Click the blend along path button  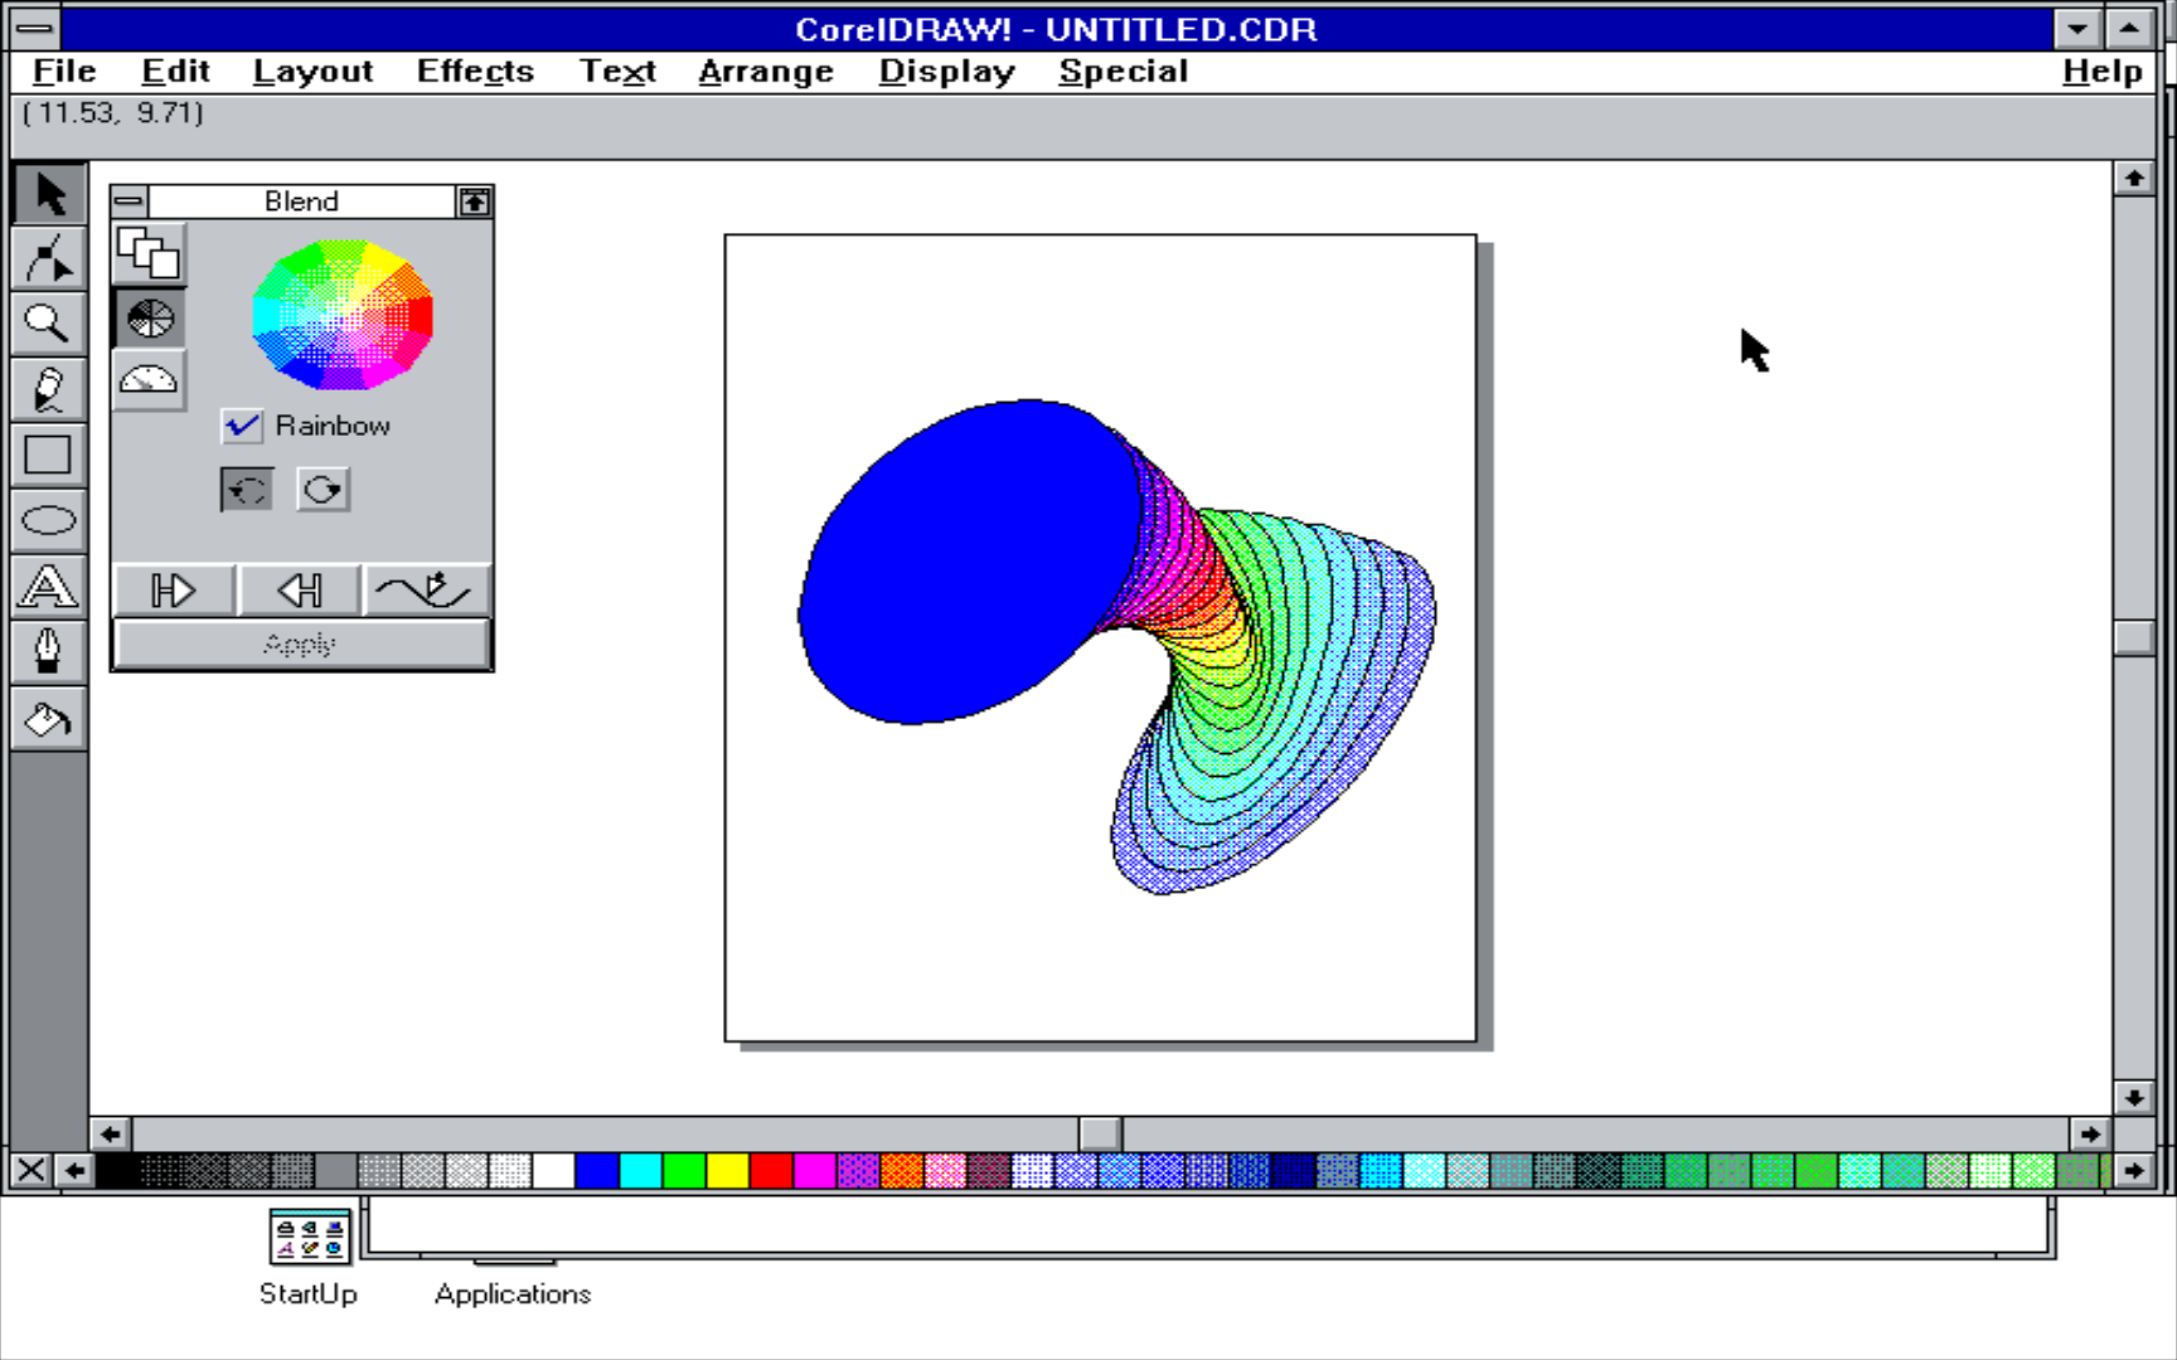pyautogui.click(x=426, y=591)
